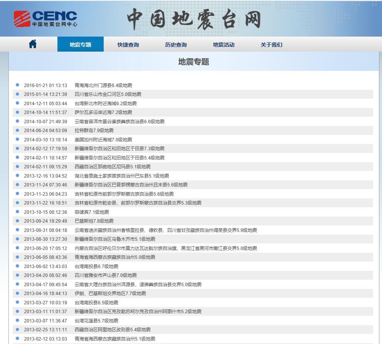View 萨尔瓦多沿岸近海7.2级地震 article
The image size is (382, 344).
103,112
